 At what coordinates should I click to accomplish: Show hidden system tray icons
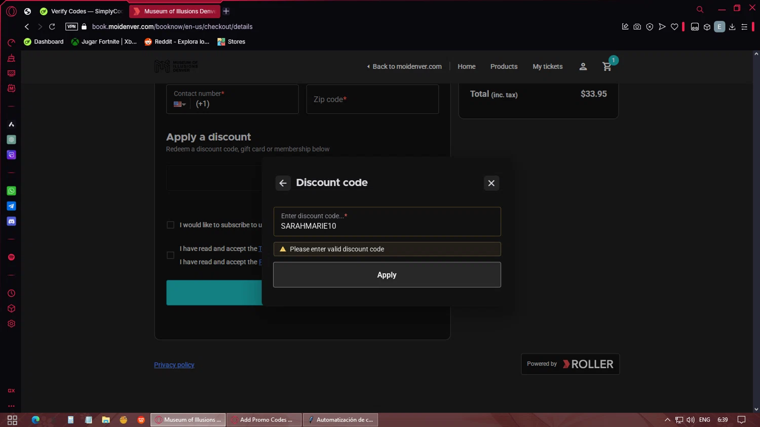click(x=667, y=420)
